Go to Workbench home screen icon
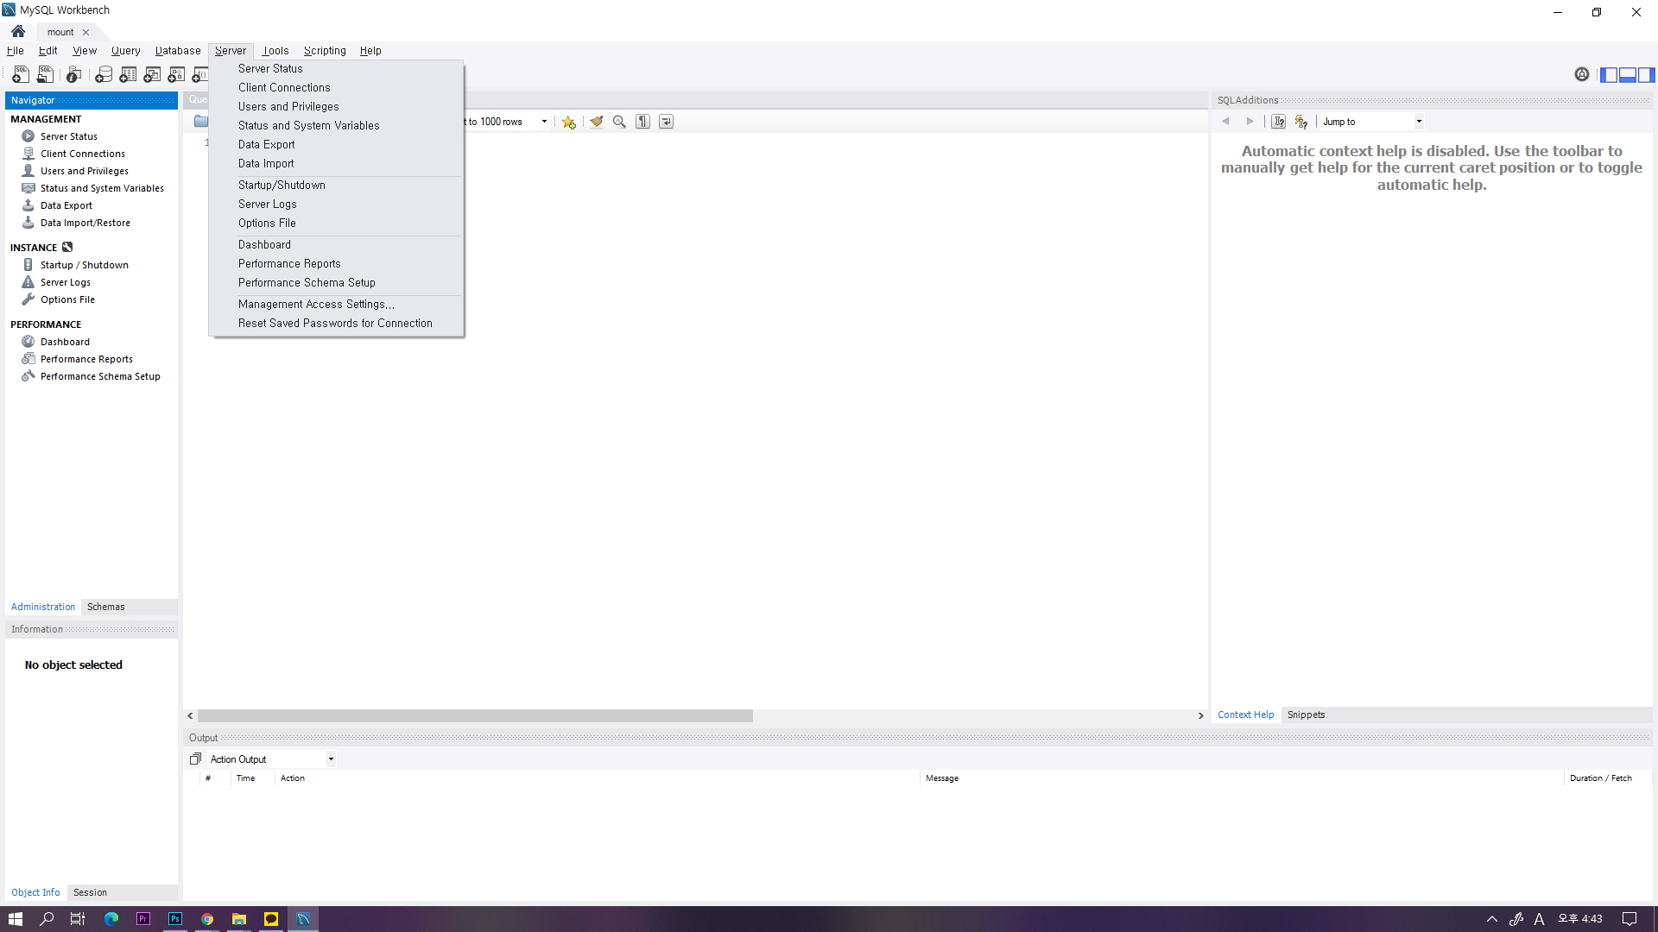1658x932 pixels. [18, 32]
